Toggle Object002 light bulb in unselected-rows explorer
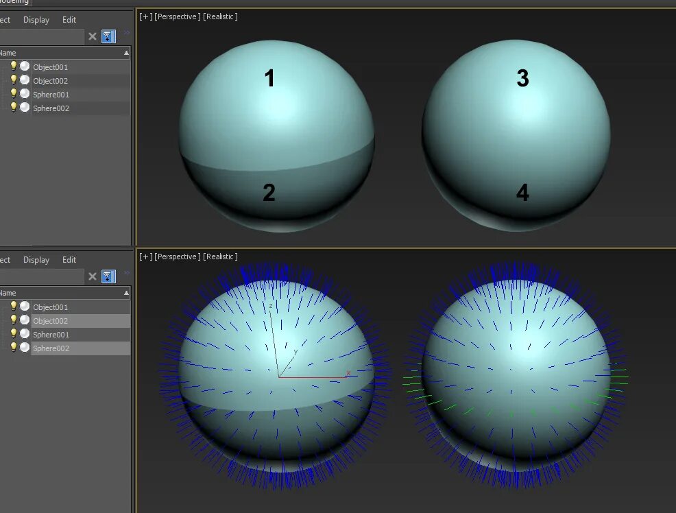 coord(14,80)
